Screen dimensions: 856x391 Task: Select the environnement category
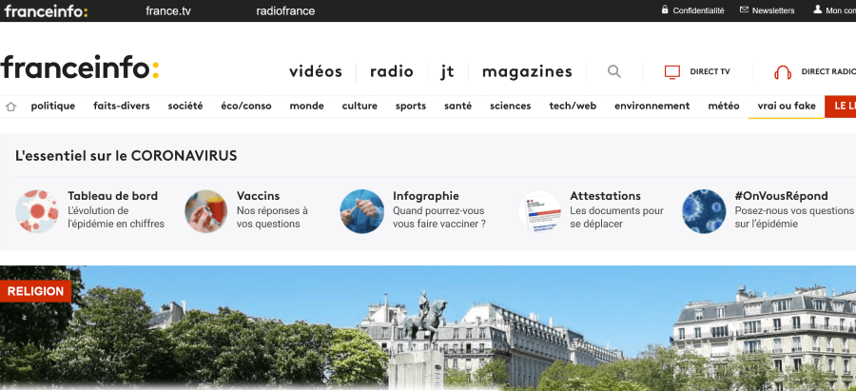click(x=652, y=106)
